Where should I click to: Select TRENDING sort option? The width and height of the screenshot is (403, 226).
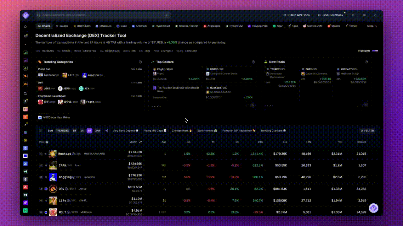pos(62,131)
